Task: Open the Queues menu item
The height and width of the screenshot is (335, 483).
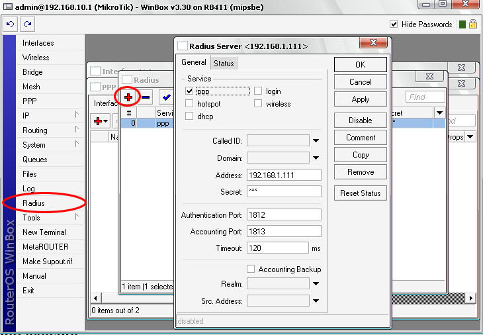Action: [51, 160]
